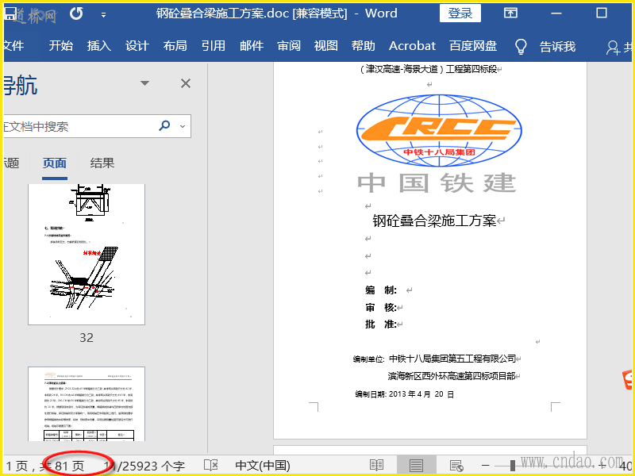Viewport: 635px width, 476px height.
Task: Click the 审核: line in document
Action: point(381,307)
